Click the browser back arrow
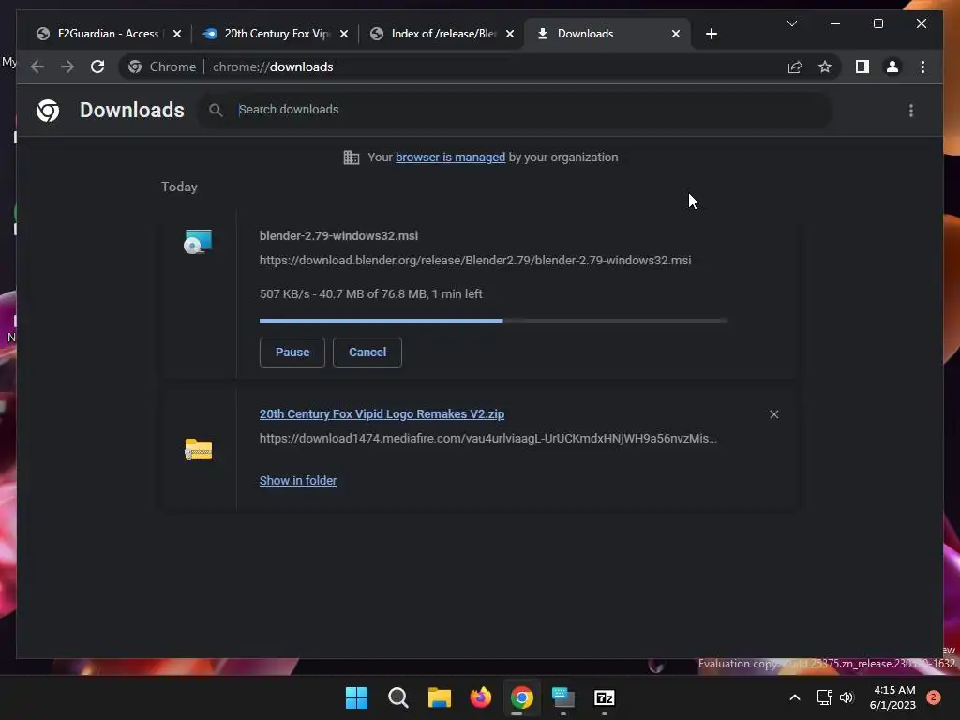This screenshot has width=960, height=720. 37,67
